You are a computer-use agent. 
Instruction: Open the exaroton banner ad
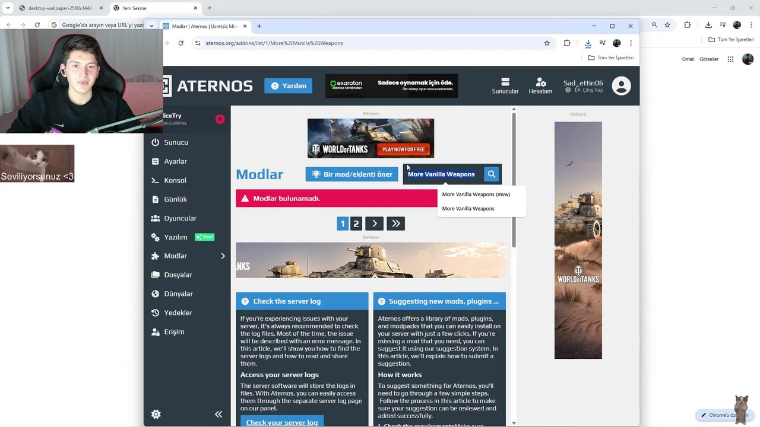[x=391, y=86]
